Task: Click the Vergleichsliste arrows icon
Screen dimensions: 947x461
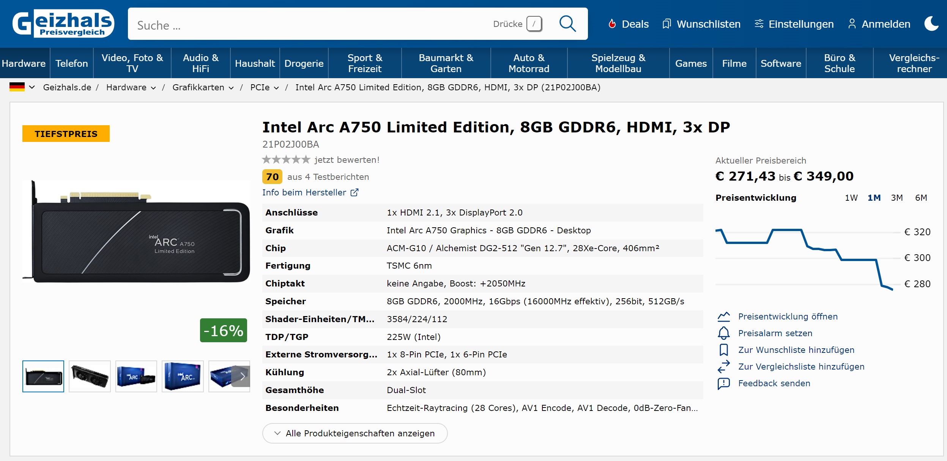Action: click(723, 367)
